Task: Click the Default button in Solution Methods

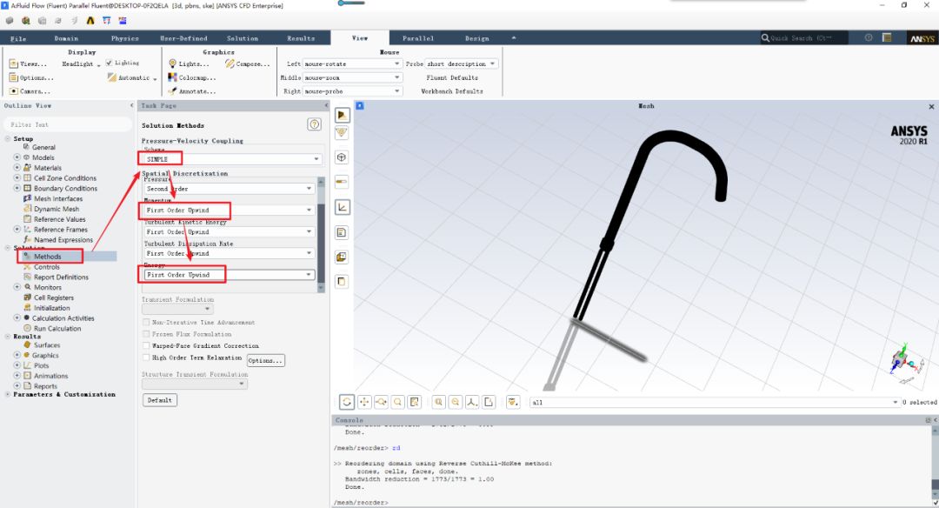Action: 160,400
